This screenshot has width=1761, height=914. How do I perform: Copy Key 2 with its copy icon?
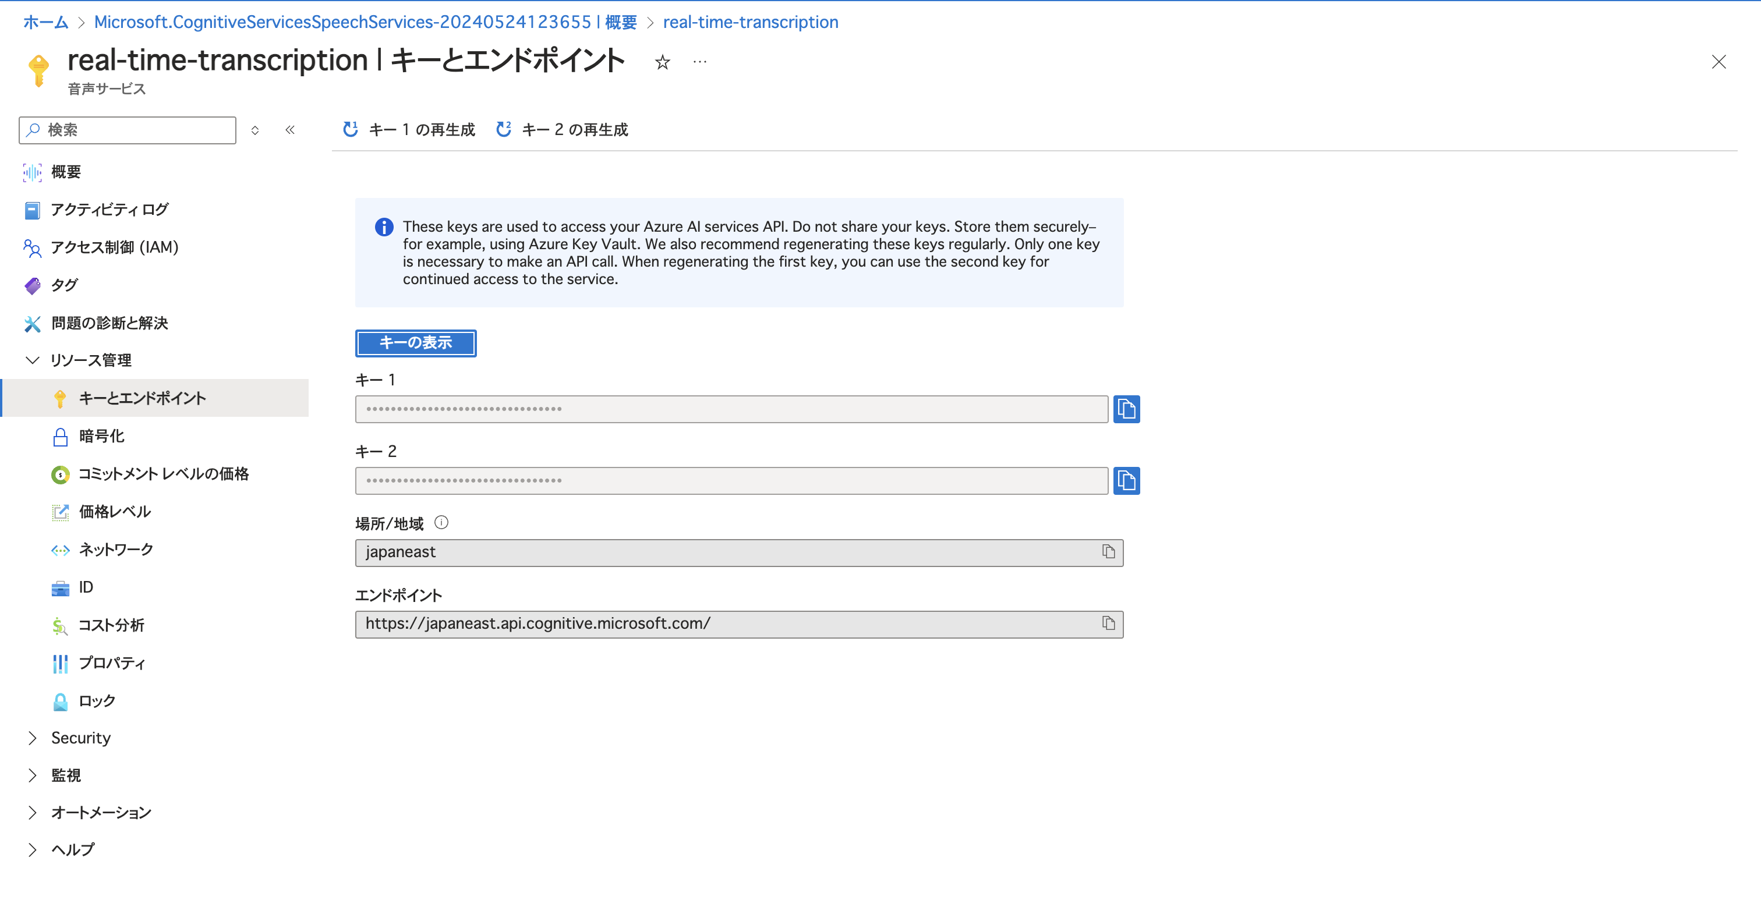[x=1126, y=481]
